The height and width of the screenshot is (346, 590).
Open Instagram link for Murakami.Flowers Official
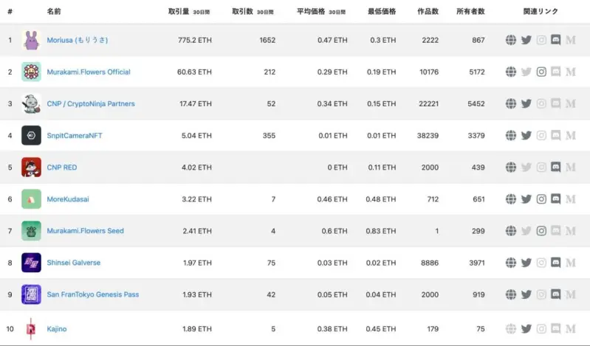point(541,72)
